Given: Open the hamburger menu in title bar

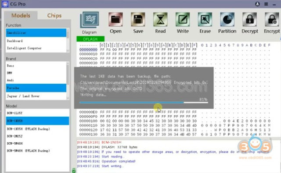Looking at the screenshot, I should coord(266,4).
